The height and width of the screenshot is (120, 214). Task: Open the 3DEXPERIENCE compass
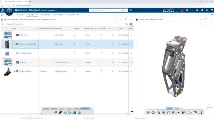pos(9,12)
